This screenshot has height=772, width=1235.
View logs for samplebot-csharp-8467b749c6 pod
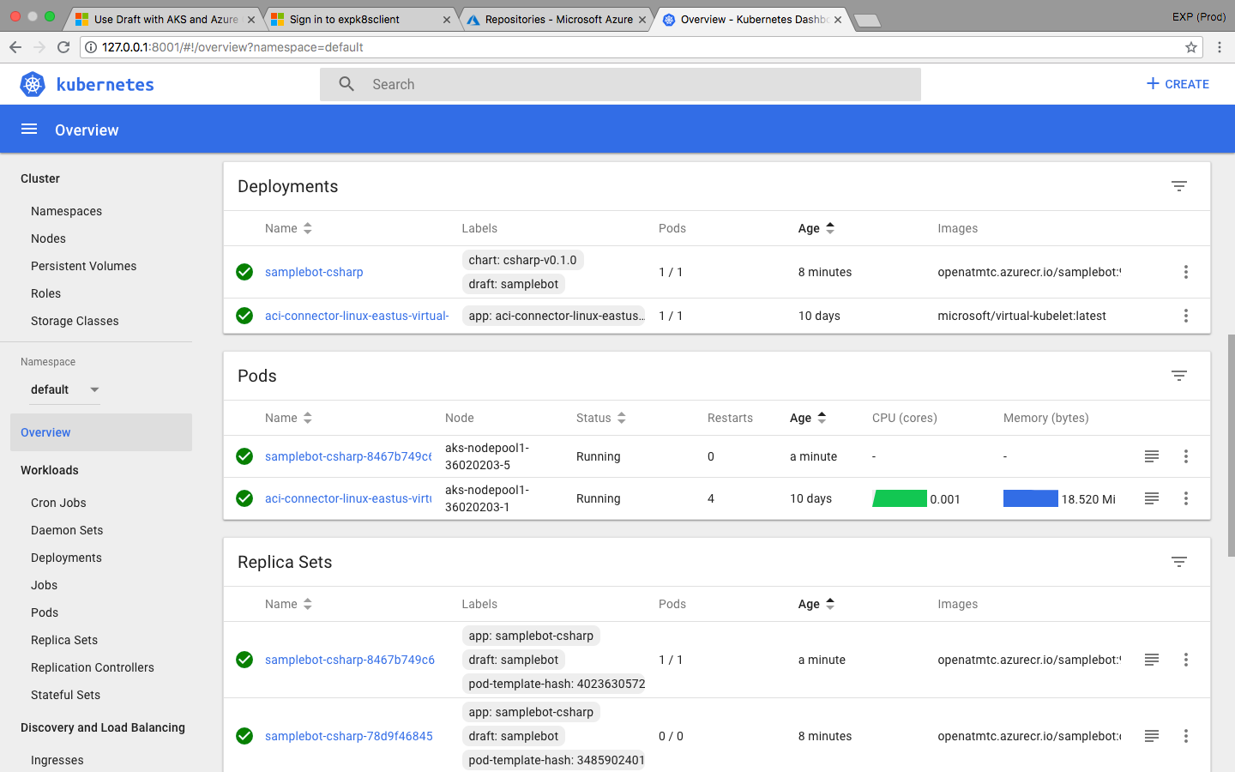(x=1152, y=456)
